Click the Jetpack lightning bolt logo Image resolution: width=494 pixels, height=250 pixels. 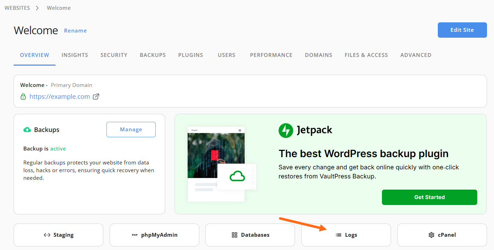286,131
